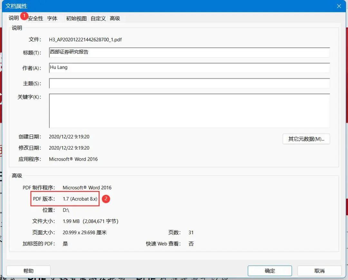Cancel the dialog with 取消
Screen dimensions: 348x280
click(319, 271)
